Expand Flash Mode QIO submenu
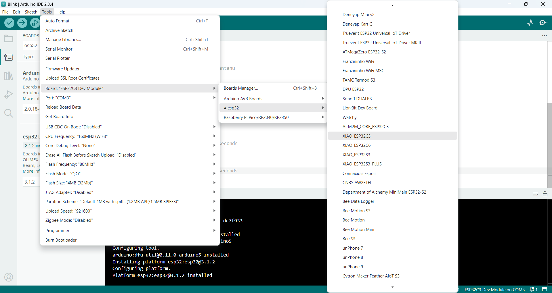552x293 pixels. tap(130, 174)
